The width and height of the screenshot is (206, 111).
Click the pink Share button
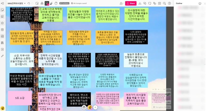click(131, 3)
